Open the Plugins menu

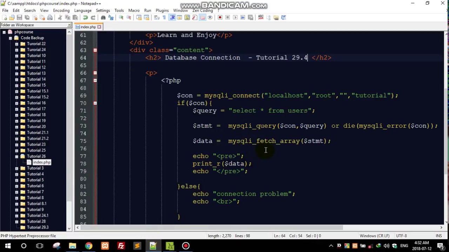click(x=162, y=10)
